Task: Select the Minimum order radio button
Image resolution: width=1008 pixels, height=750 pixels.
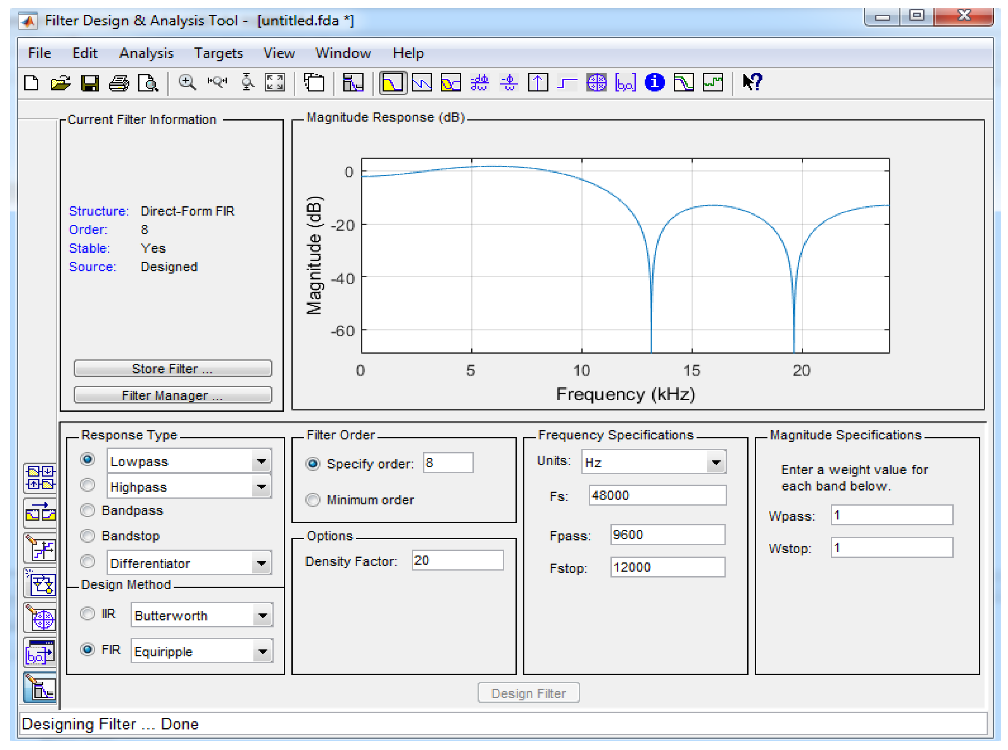Action: 313,500
